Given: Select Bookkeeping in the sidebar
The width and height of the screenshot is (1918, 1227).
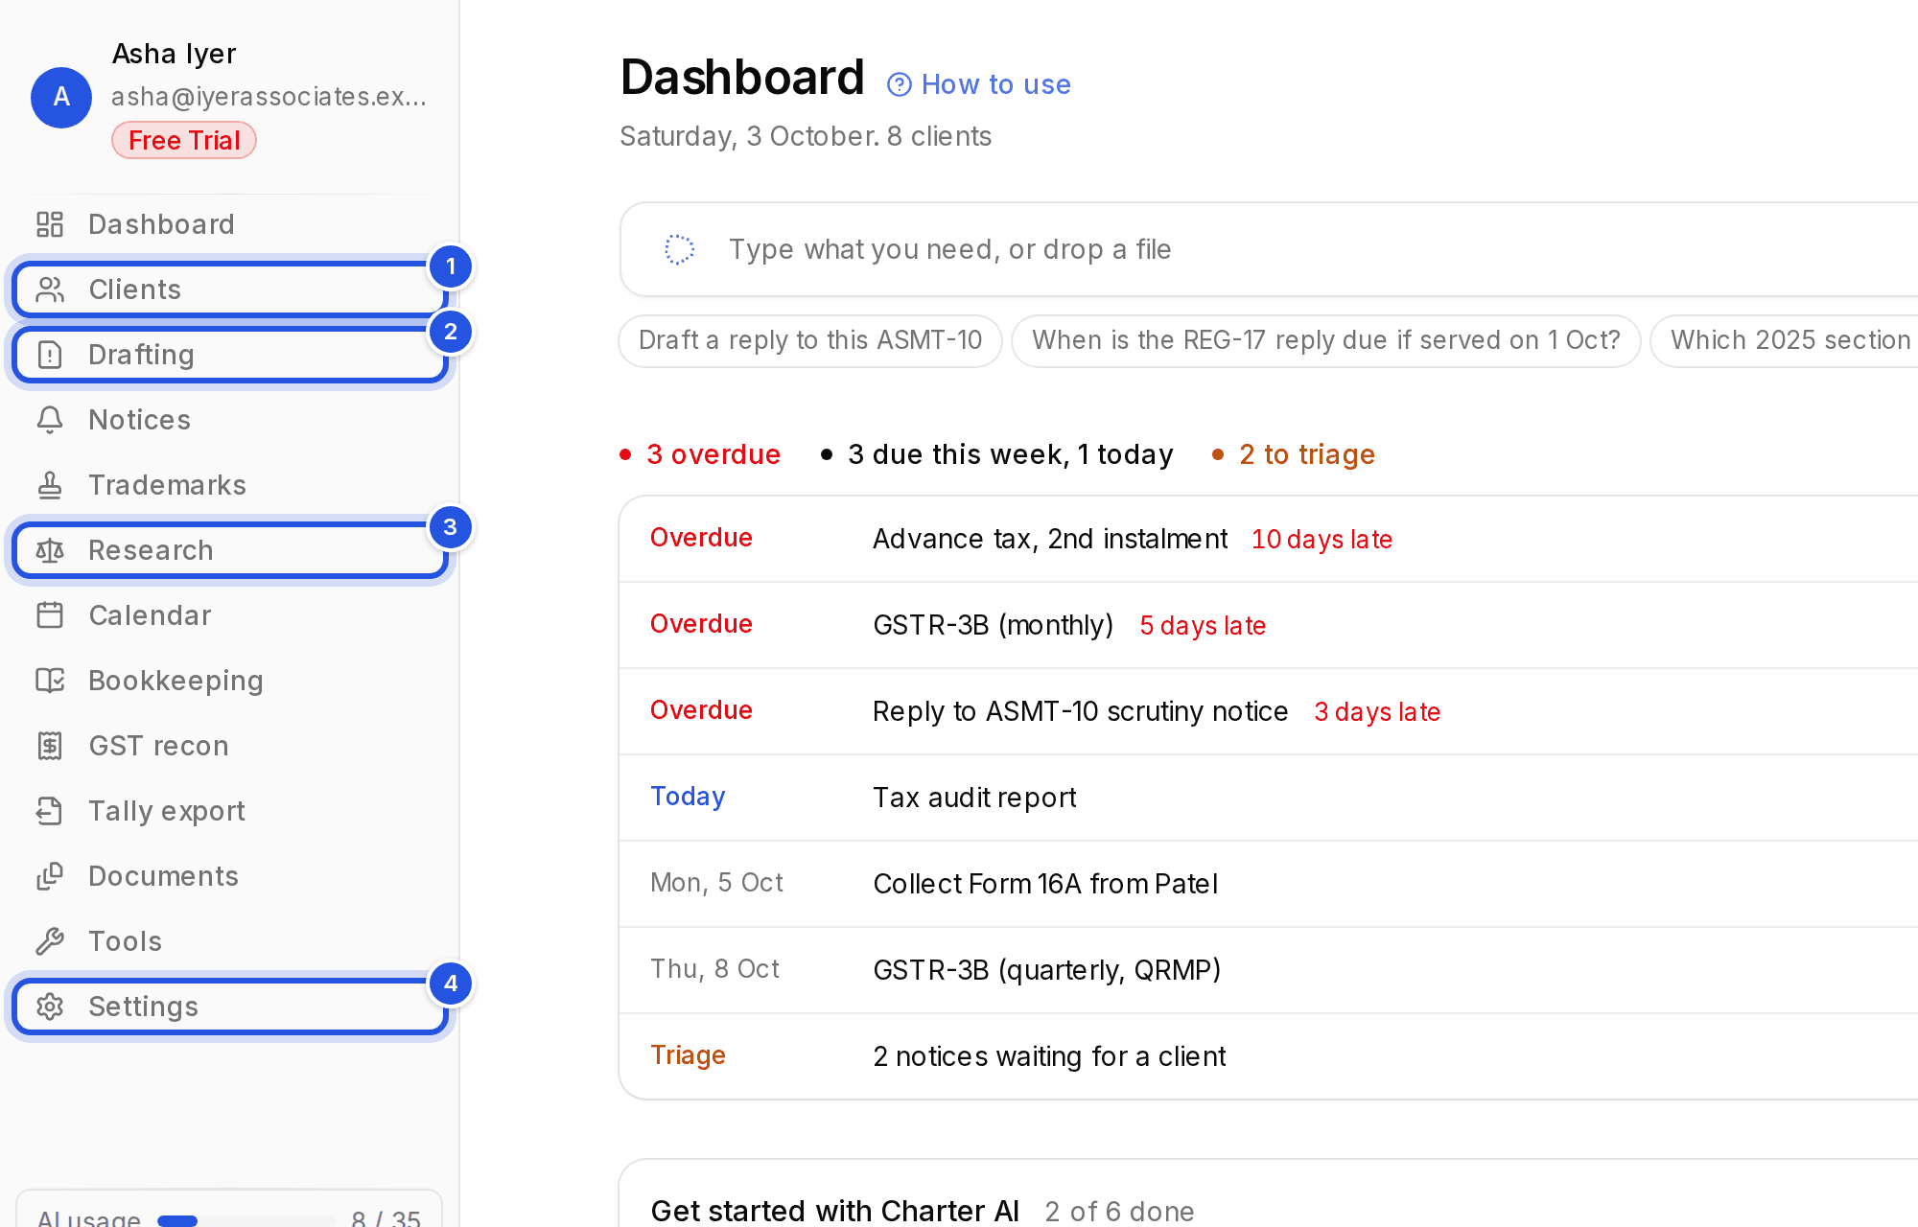Looking at the screenshot, I should click(230, 681).
